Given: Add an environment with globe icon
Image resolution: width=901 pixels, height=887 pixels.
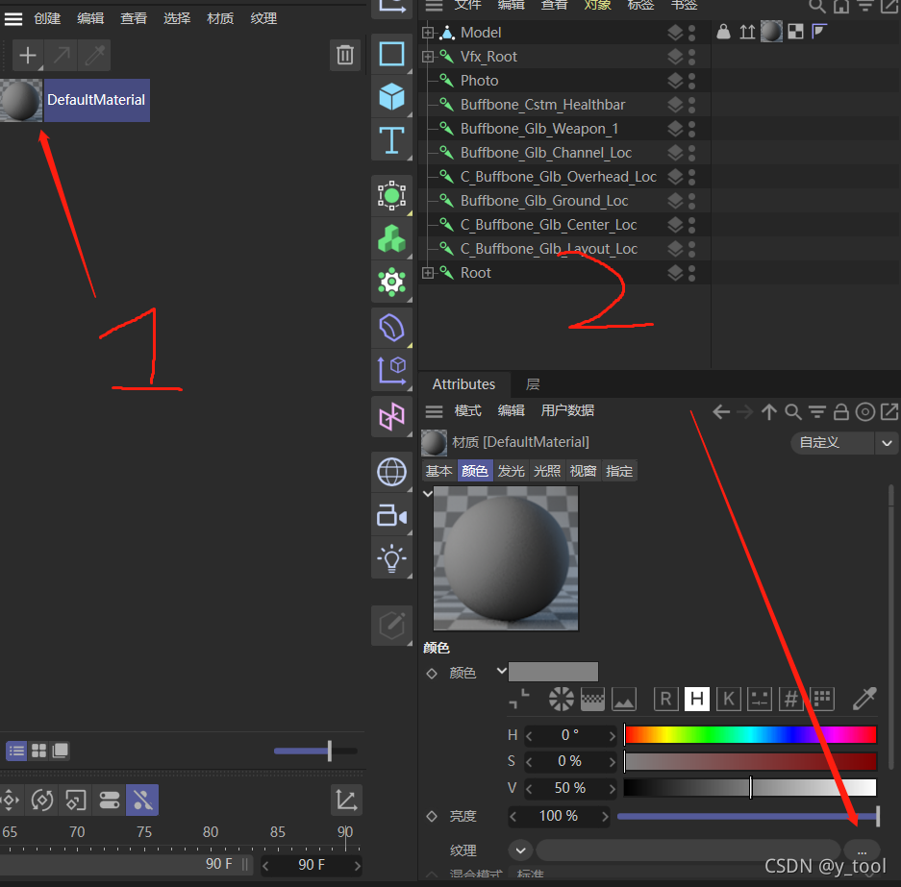Looking at the screenshot, I should 392,473.
